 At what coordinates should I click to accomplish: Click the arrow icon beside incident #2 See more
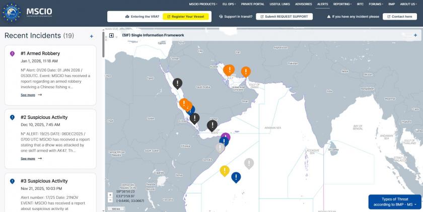pos(40,158)
